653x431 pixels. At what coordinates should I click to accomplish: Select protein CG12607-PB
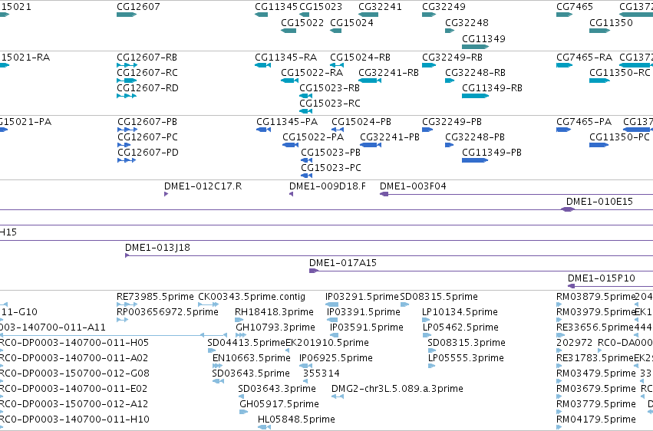tap(147, 122)
